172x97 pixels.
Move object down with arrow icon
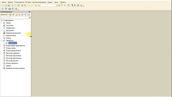tap(26, 15)
